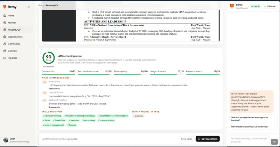Ask how to explain club leadership
This screenshot has height=147, width=280.
click(x=253, y=126)
